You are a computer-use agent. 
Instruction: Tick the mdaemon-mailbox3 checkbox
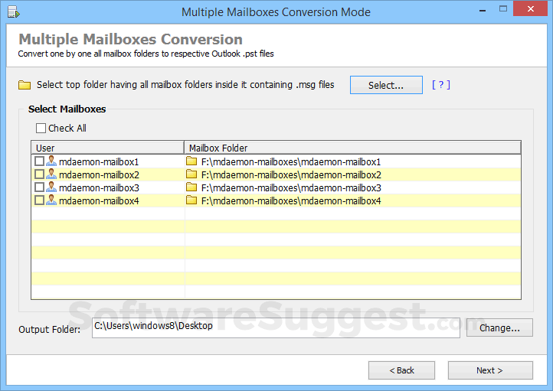point(39,187)
